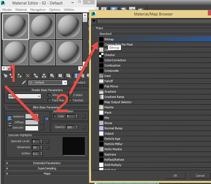Open Material/Map Browser options arrow

[94, 21]
